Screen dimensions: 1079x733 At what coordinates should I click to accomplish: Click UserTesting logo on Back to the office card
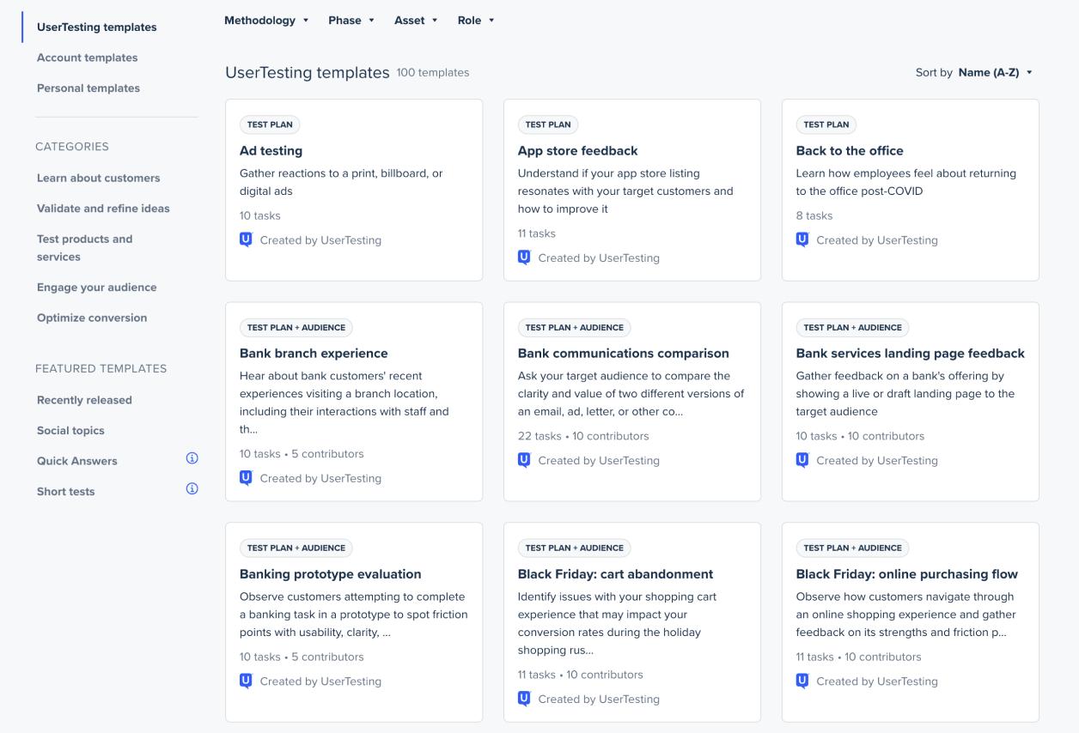coord(802,240)
